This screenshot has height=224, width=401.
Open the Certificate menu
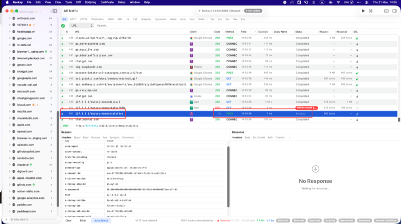(107, 3)
